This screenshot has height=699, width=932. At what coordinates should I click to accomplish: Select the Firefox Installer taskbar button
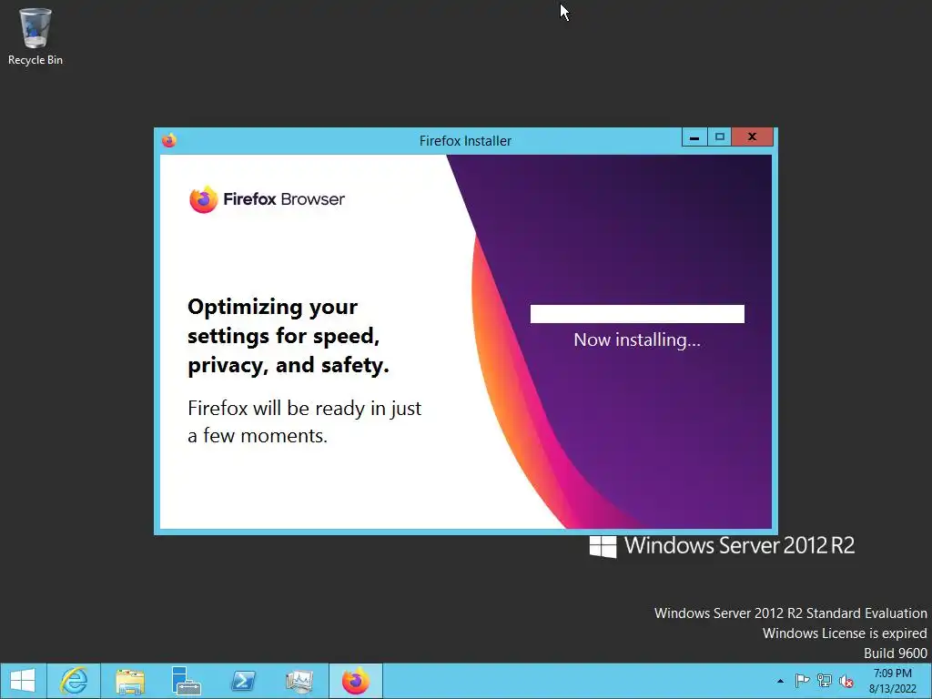tap(356, 681)
